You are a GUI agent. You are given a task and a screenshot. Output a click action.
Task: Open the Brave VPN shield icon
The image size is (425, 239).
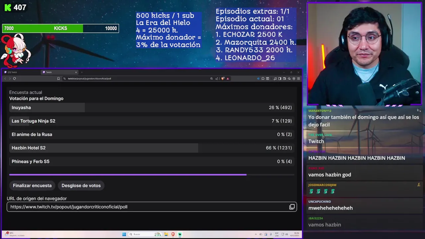294,79
